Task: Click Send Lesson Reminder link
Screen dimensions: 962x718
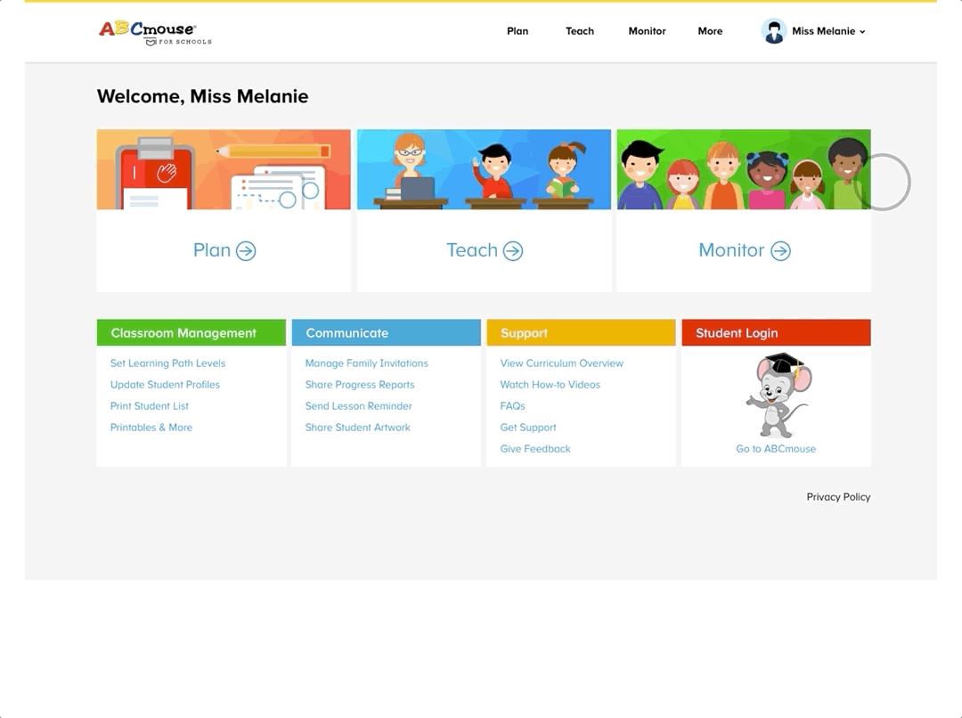Action: [x=358, y=406]
